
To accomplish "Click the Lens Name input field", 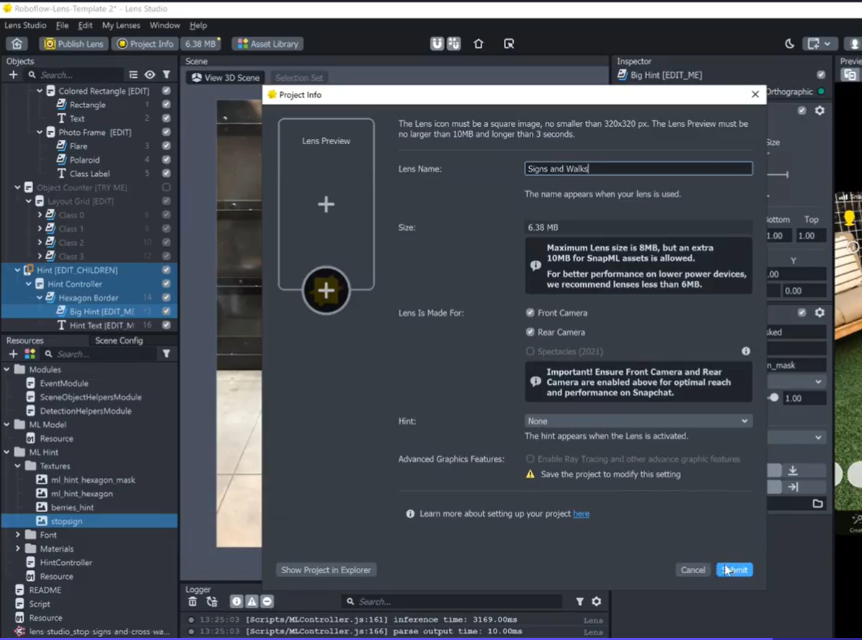I will [639, 169].
